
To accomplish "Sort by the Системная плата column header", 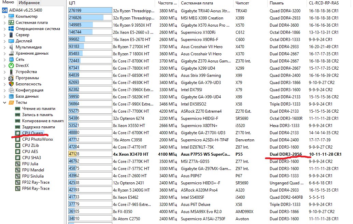I will click(x=206, y=3).
